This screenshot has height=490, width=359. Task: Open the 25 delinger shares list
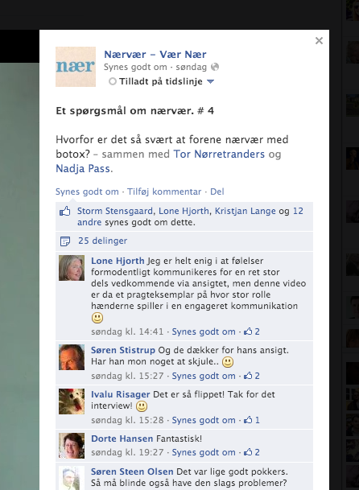click(103, 241)
